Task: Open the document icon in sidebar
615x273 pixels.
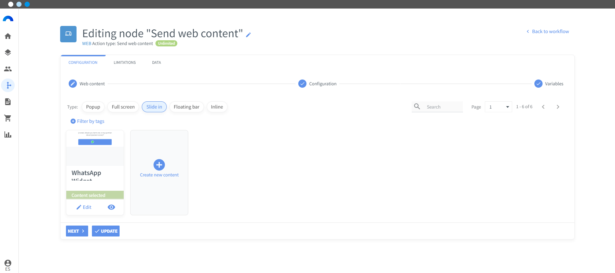Action: click(x=8, y=102)
